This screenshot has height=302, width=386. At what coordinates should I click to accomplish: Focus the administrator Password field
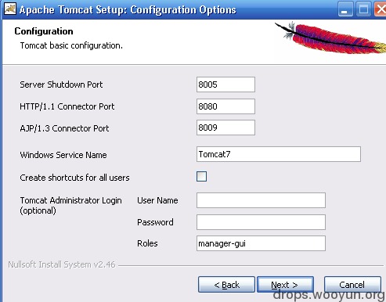pyautogui.click(x=261, y=222)
